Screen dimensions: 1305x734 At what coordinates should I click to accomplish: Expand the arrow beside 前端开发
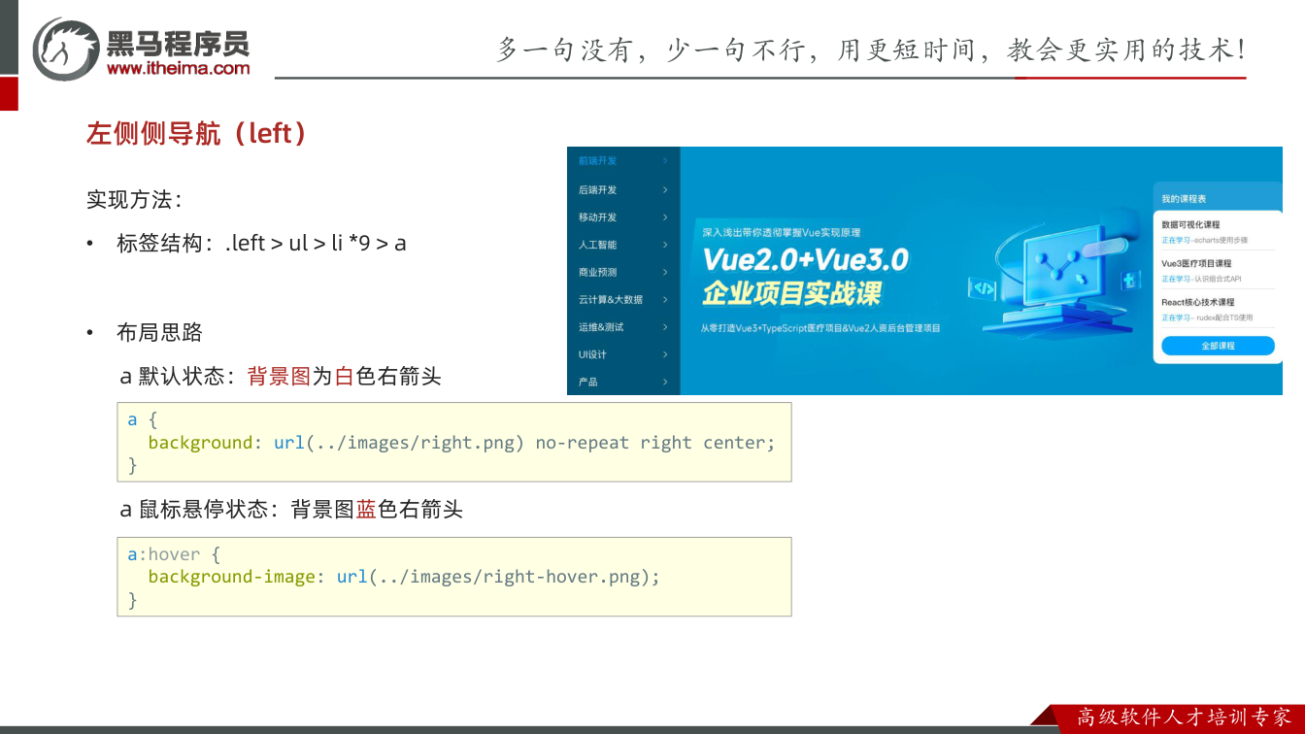click(665, 161)
